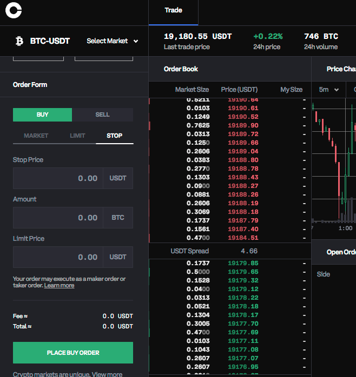Click the Limit Price input field
Viewport: 356px width, 377px height.
[58, 257]
